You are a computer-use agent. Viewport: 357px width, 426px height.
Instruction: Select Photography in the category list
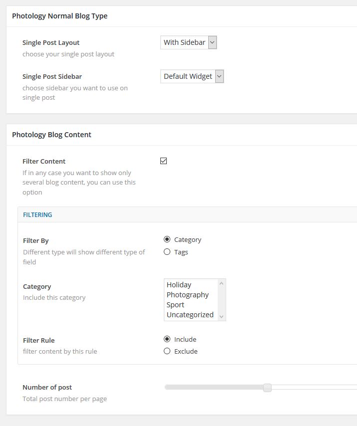coord(188,295)
